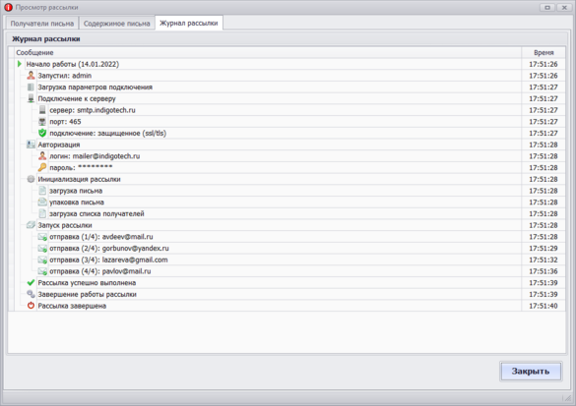Screen dimensions: 576x406
Task: Click the wrench icon for Завершение работы рассылки
Action: pyautogui.click(x=31, y=294)
